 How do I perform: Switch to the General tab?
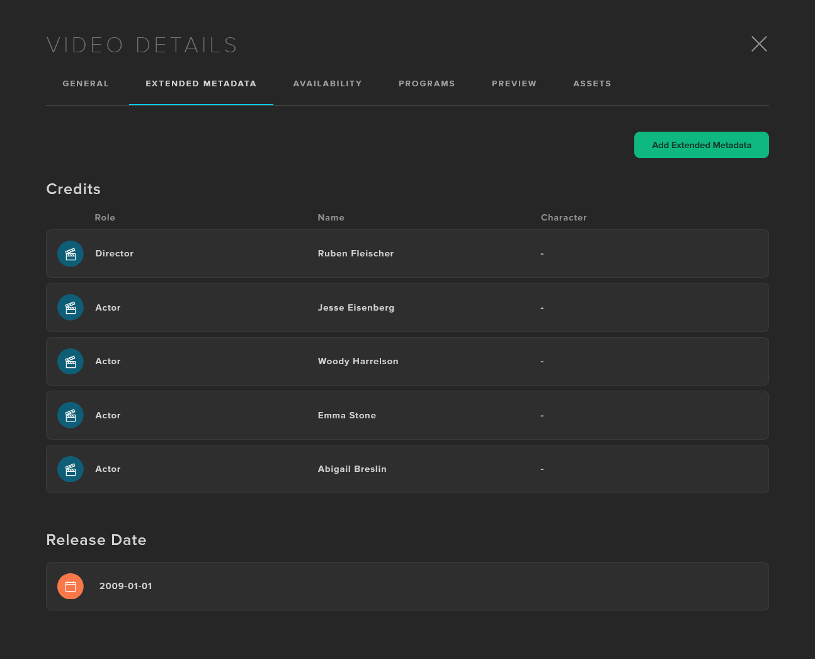pyautogui.click(x=86, y=84)
